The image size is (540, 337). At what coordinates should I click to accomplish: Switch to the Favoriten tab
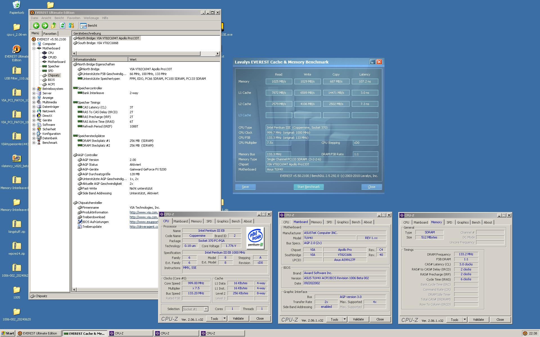[x=50, y=34]
